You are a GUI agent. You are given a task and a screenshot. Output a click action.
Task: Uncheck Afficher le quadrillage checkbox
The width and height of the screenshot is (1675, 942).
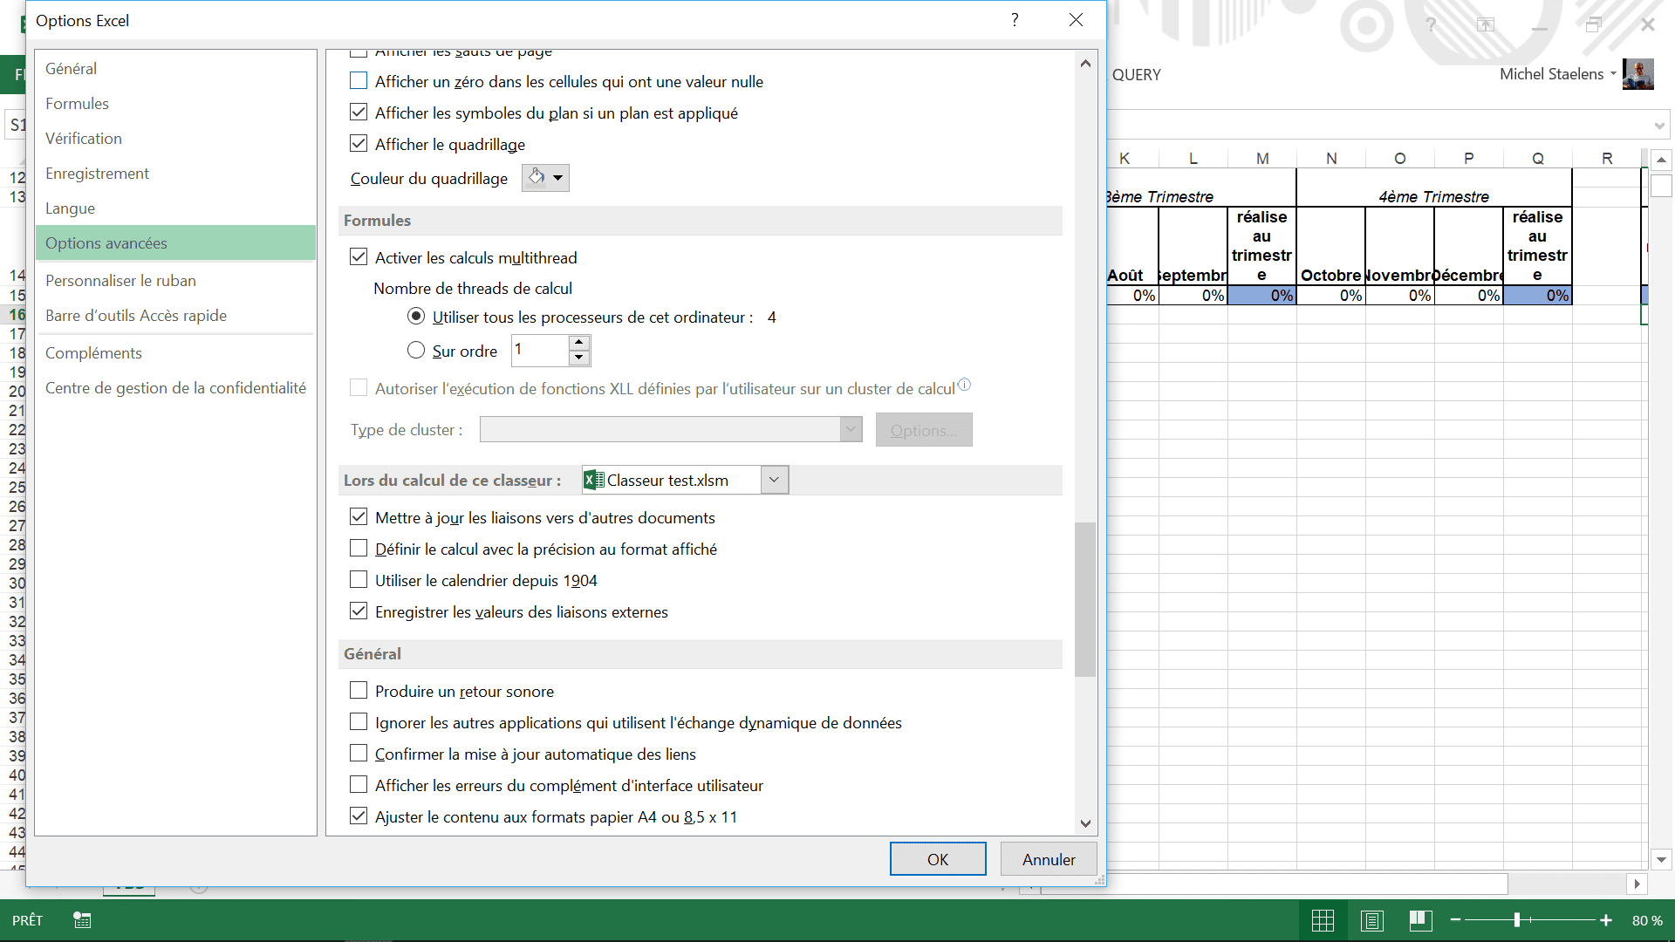[359, 144]
